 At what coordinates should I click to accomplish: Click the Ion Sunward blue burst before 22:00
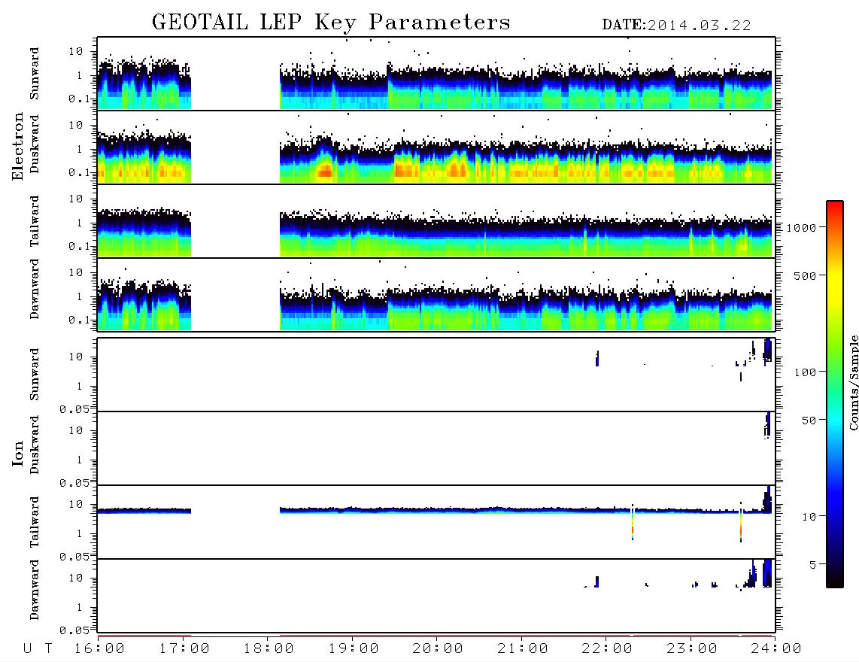597,358
